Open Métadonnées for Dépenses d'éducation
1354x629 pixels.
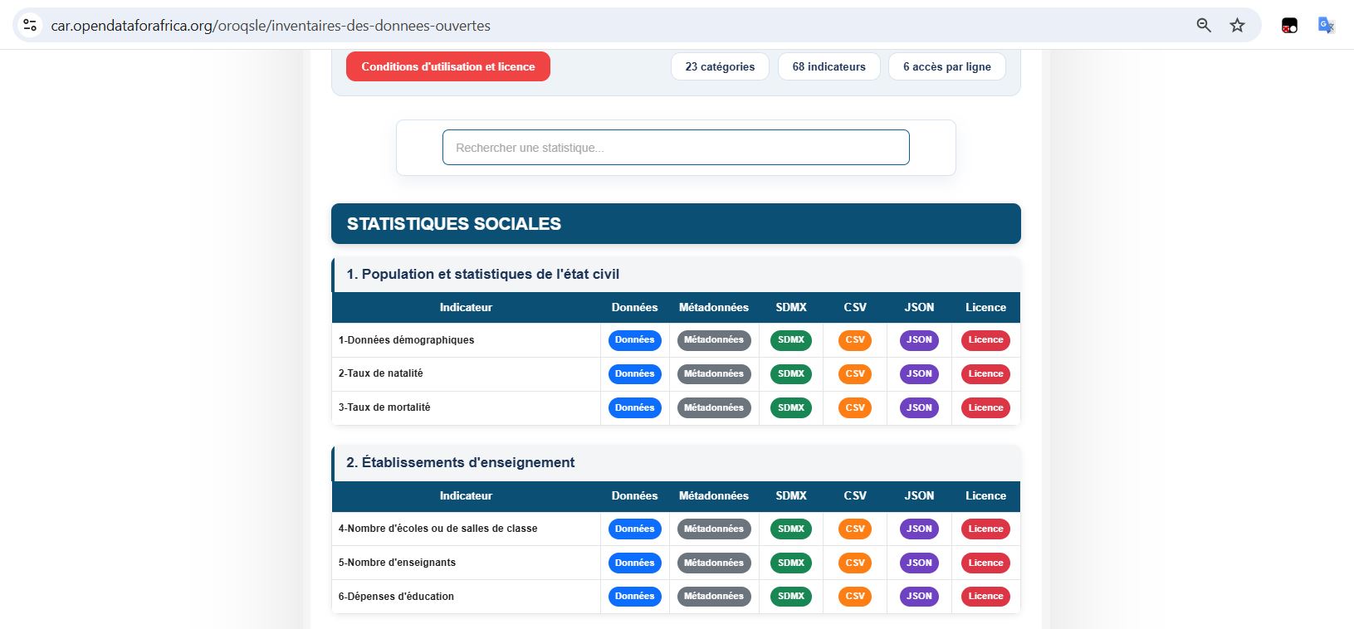point(714,597)
